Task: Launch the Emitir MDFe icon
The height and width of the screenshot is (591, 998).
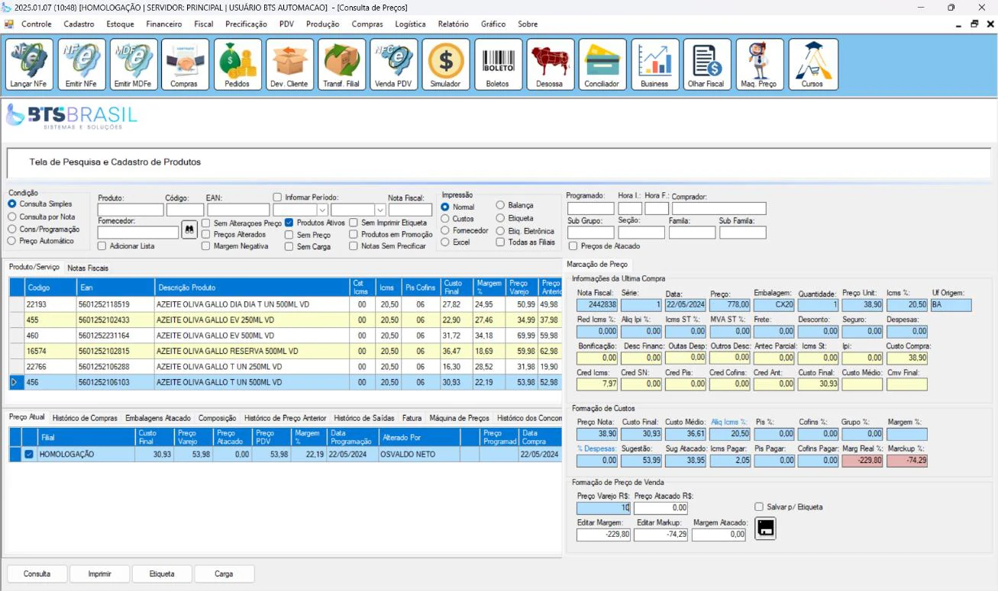Action: coord(133,65)
